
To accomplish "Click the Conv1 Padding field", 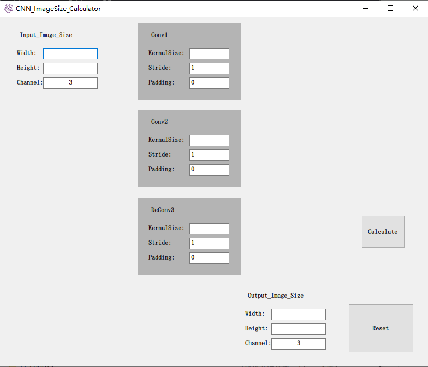I will click(210, 83).
